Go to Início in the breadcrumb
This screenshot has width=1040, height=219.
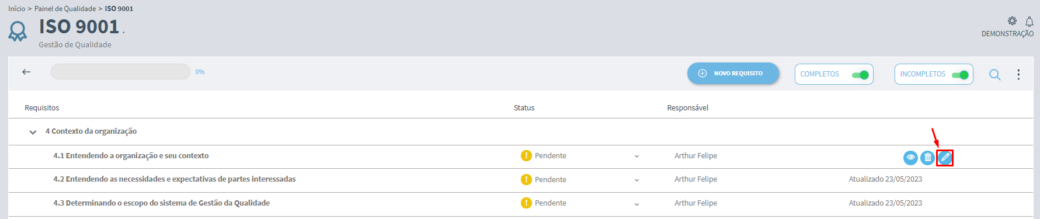pos(16,9)
